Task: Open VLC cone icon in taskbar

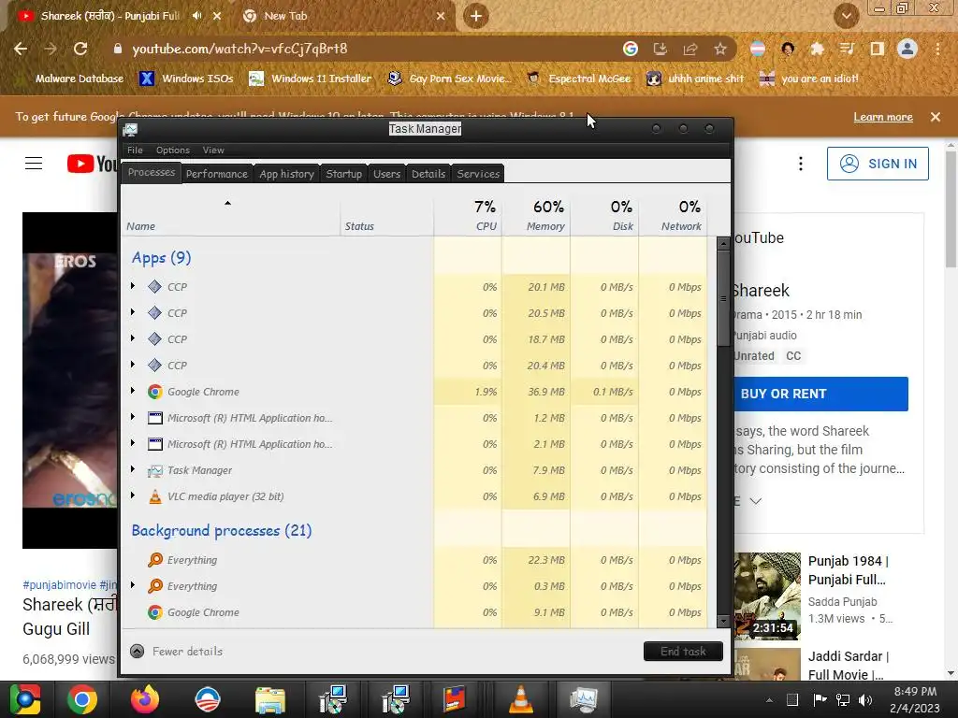Action: tap(520, 699)
